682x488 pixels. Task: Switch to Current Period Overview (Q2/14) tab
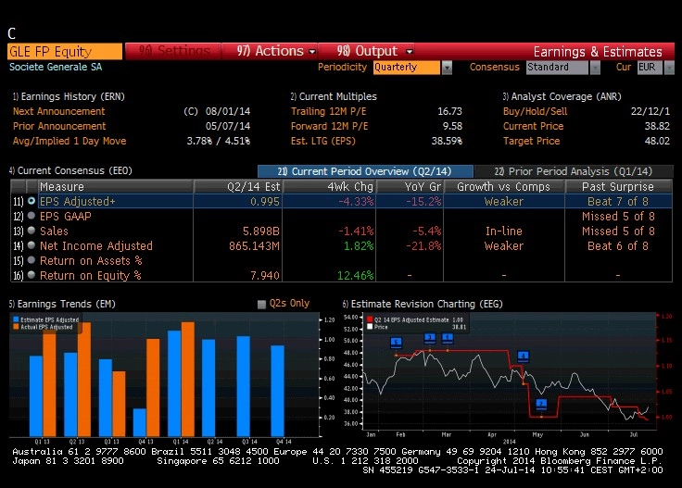pyautogui.click(x=365, y=171)
